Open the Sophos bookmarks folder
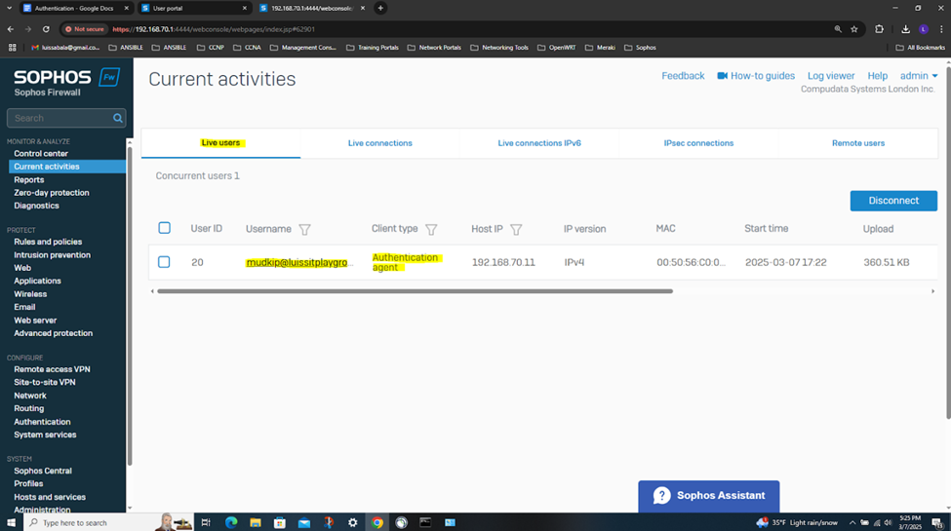The image size is (951, 531). click(641, 48)
